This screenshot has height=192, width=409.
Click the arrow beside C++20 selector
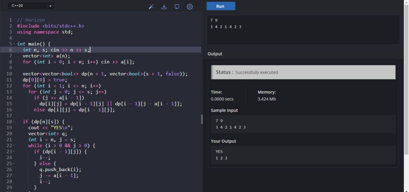[x=50, y=6]
